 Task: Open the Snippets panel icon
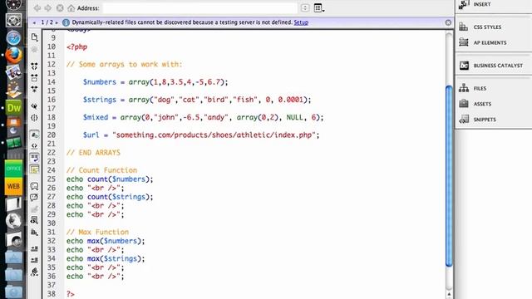coord(464,120)
